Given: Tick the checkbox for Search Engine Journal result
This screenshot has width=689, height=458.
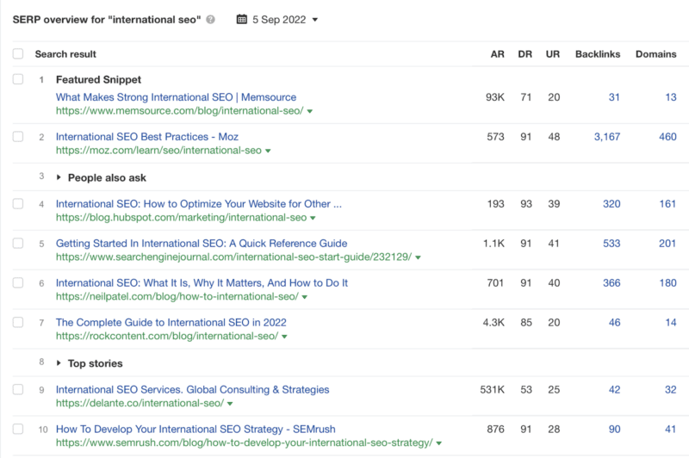Looking at the screenshot, I should [18, 244].
